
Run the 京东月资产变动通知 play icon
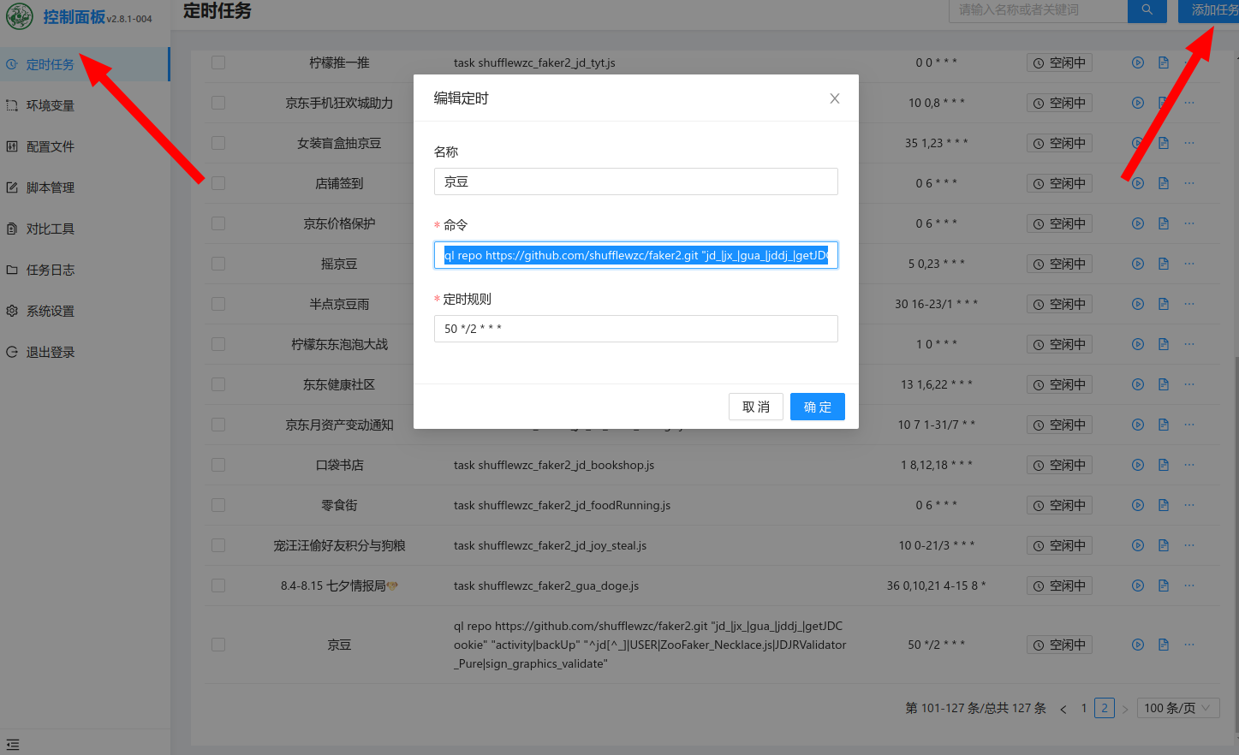coord(1138,425)
